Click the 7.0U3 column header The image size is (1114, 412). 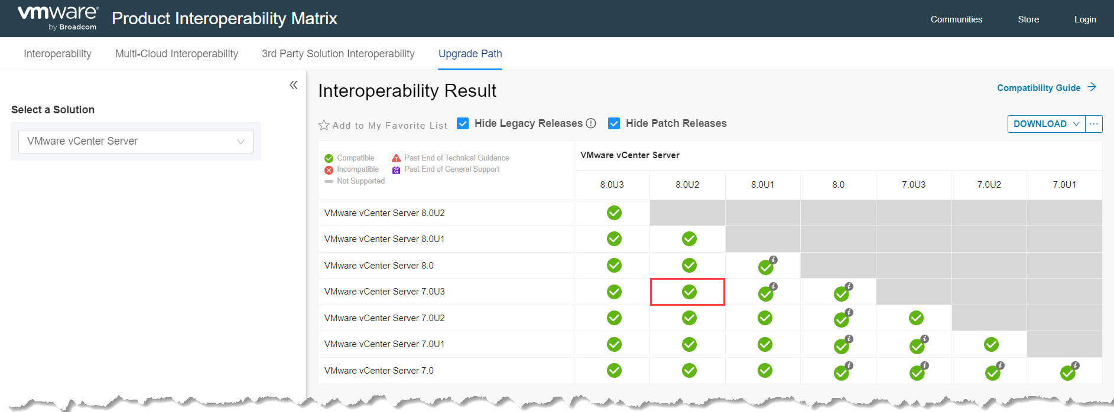pos(914,185)
